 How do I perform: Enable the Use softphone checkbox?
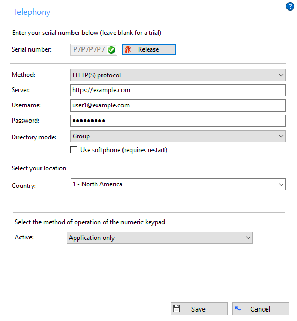point(74,150)
